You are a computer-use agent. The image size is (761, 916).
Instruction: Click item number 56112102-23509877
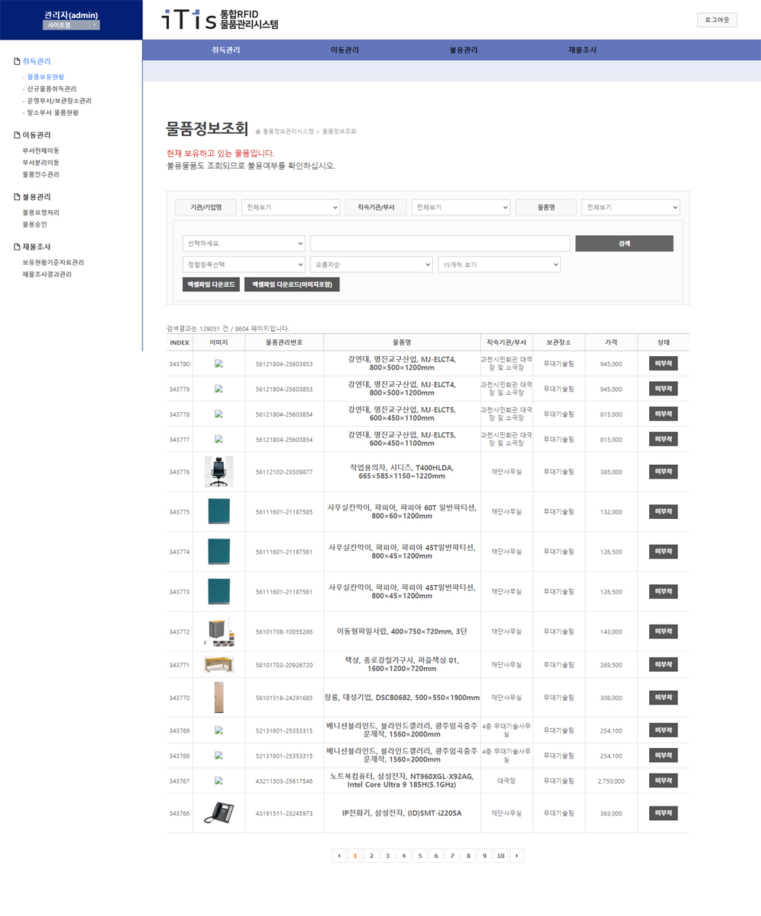(284, 472)
